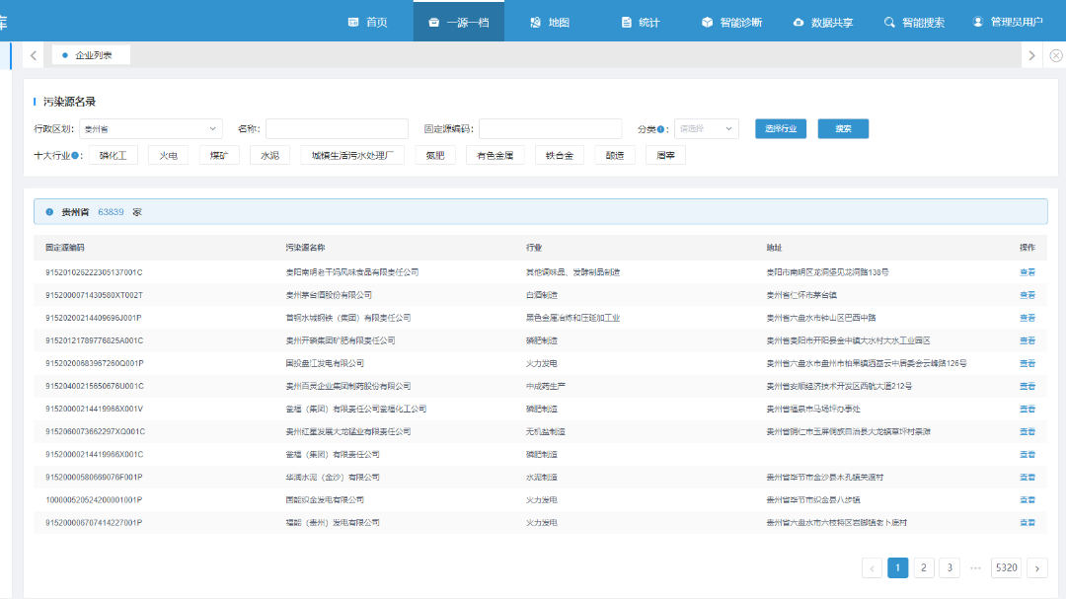Pick the 有色金属 industry filter
The height and width of the screenshot is (599, 1066).
tap(495, 155)
